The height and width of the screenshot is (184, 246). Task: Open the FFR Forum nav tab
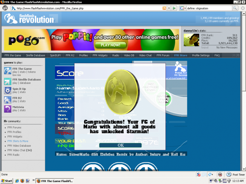tap(163, 55)
